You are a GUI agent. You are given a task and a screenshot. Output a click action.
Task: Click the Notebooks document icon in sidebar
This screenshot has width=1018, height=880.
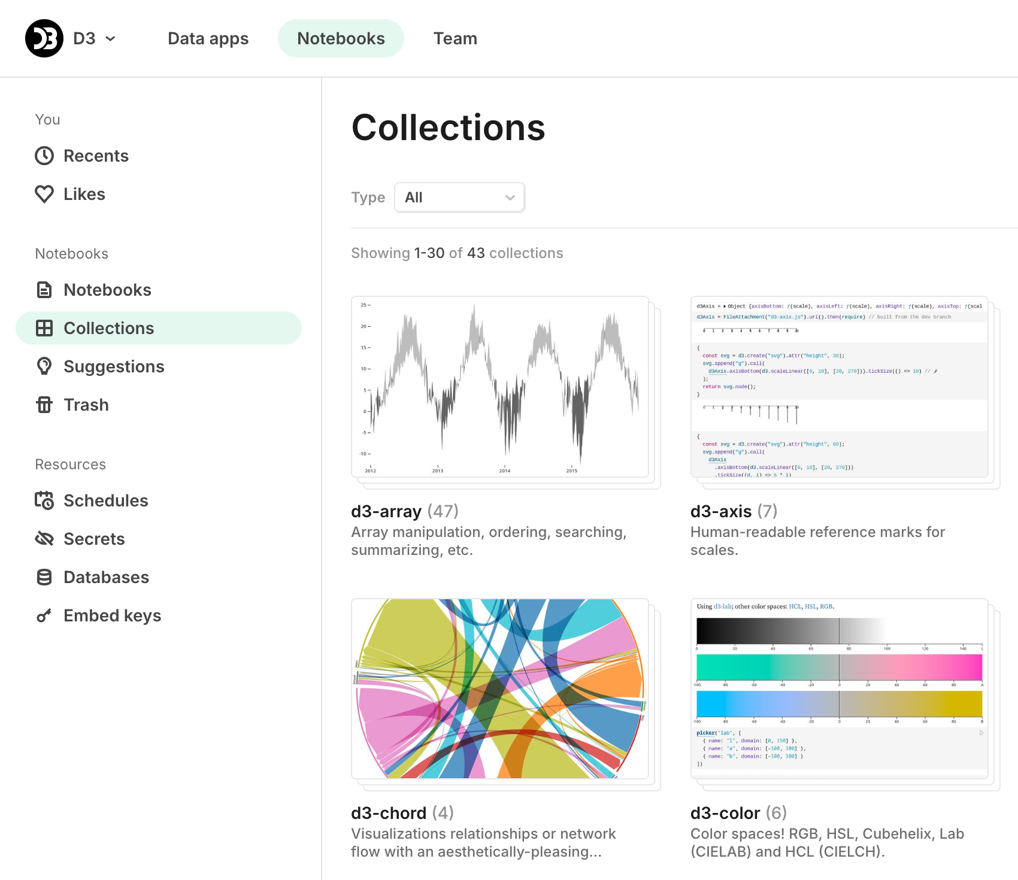click(x=44, y=290)
